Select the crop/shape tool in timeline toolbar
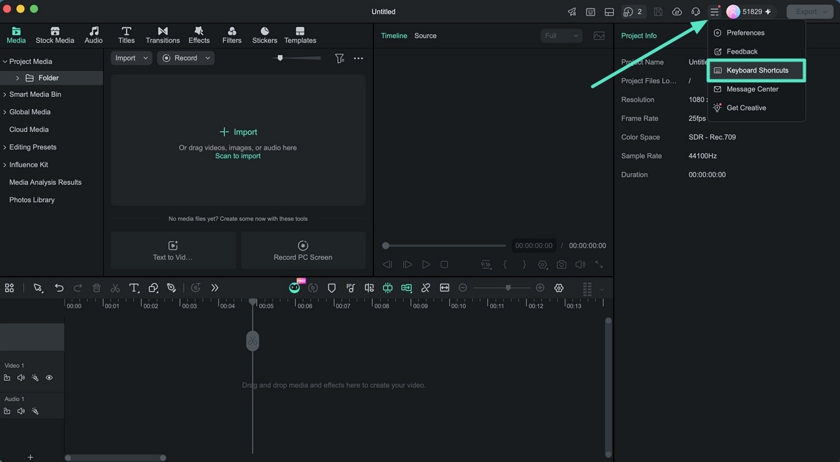 pyautogui.click(x=153, y=288)
